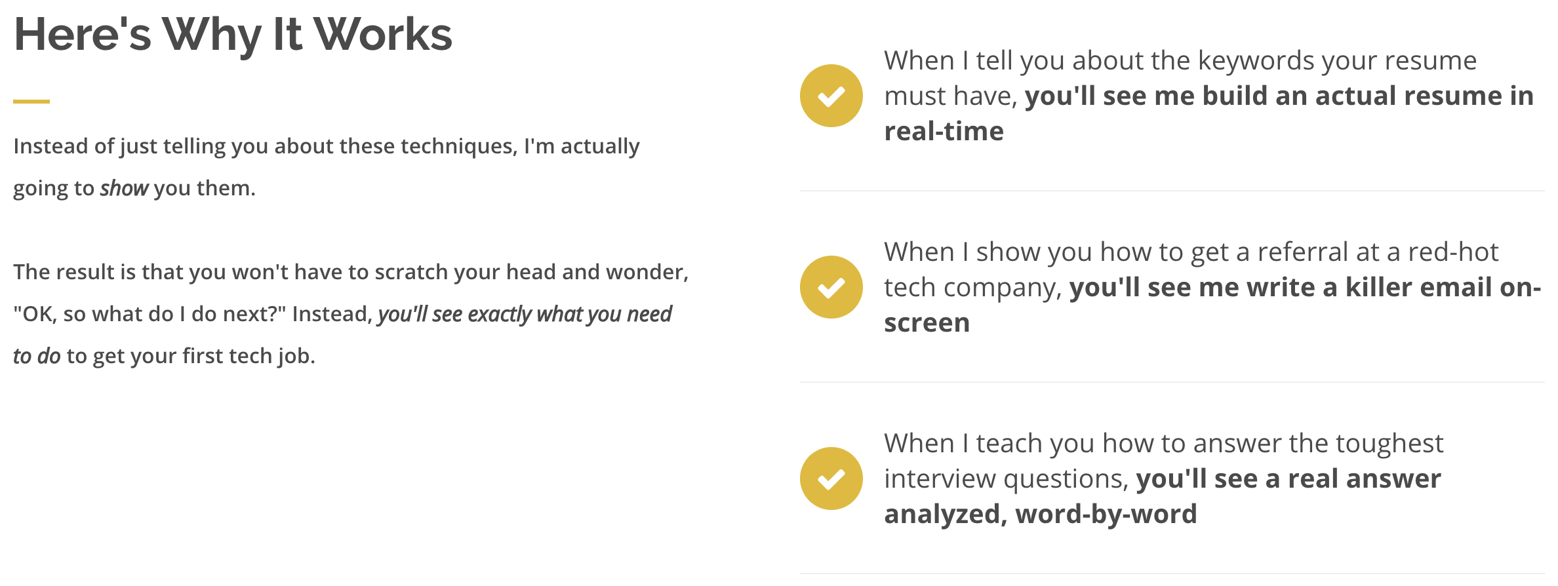This screenshot has width=1558, height=586.
Task: Click the divider line below the referral email item
Action: [1172, 382]
